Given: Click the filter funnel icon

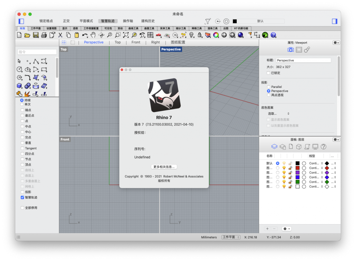Looking at the screenshot, I should tap(208, 21).
